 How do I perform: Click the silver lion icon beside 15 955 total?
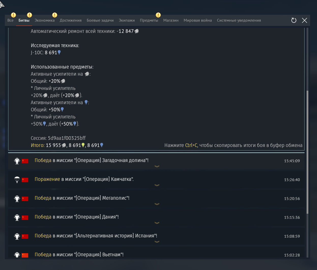[64, 145]
